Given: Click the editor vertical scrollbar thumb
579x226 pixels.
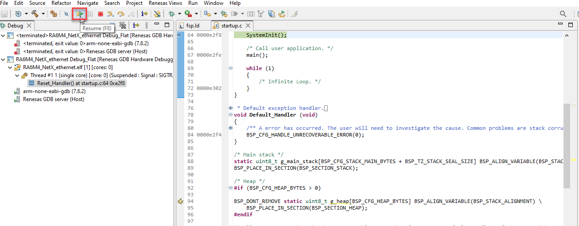Looking at the screenshot, I should (x=567, y=146).
